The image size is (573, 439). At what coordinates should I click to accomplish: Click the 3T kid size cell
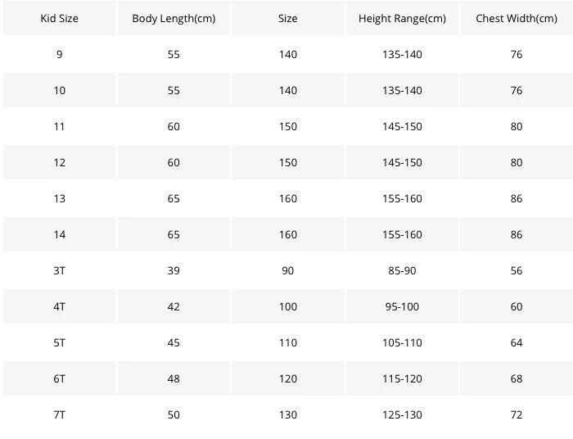coord(59,270)
